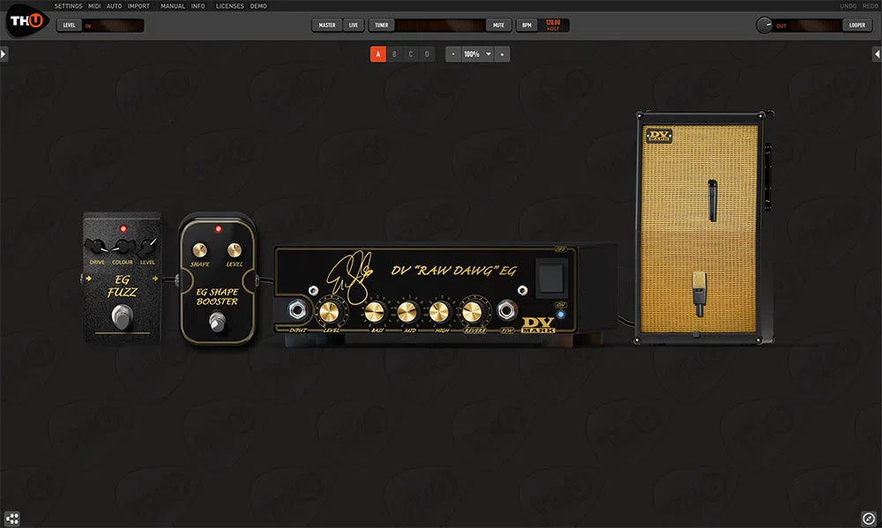
Task: Switch to preset bank B
Action: 393,53
